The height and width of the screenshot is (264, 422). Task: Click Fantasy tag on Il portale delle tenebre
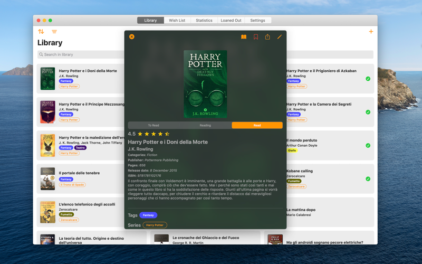[66, 180]
